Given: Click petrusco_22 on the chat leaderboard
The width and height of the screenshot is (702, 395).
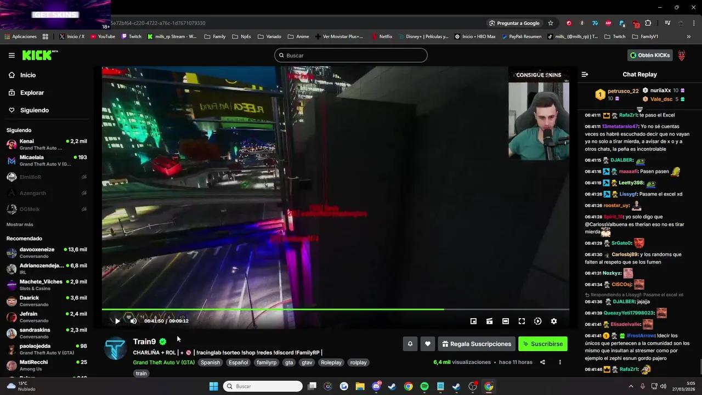Looking at the screenshot, I should click(x=622, y=91).
